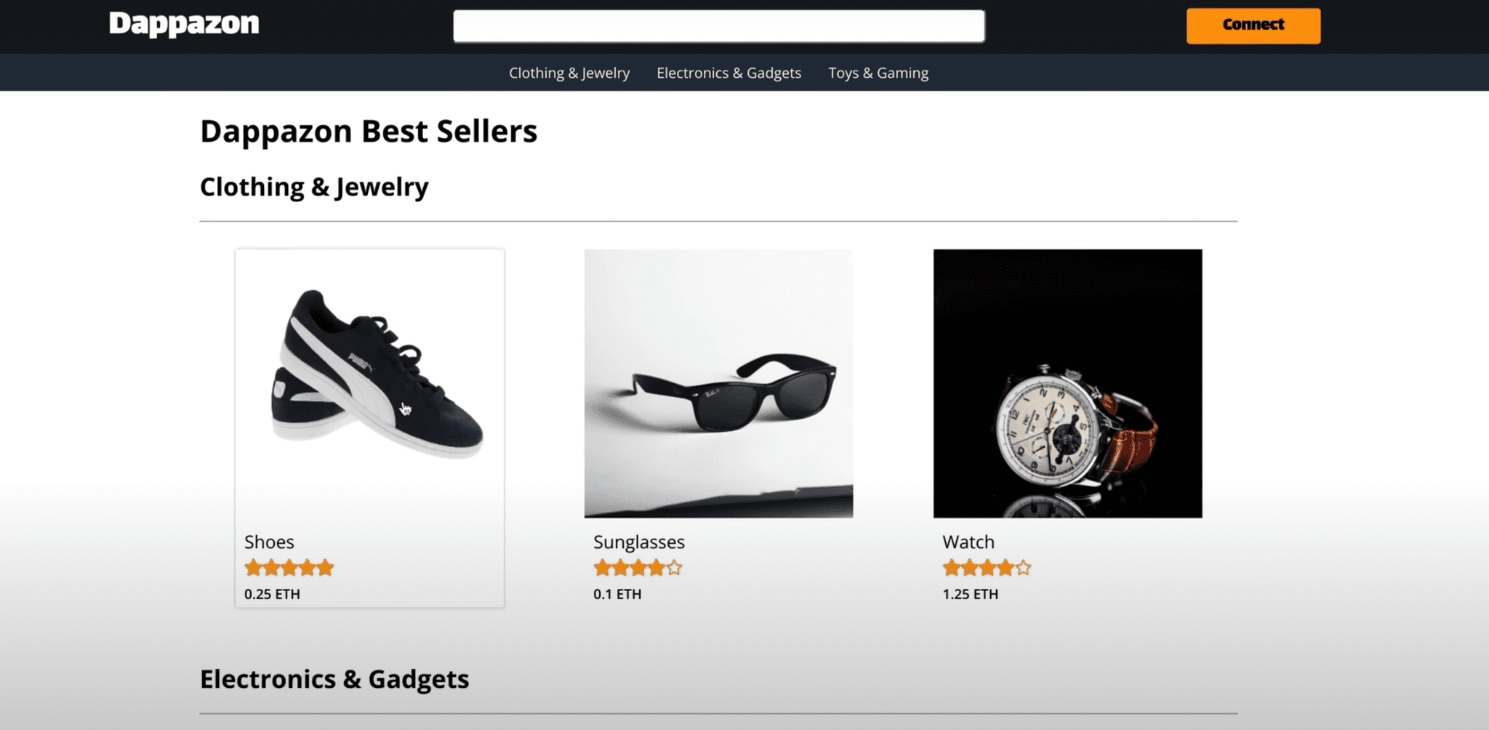
Task: Focus the search input field
Action: click(x=718, y=26)
